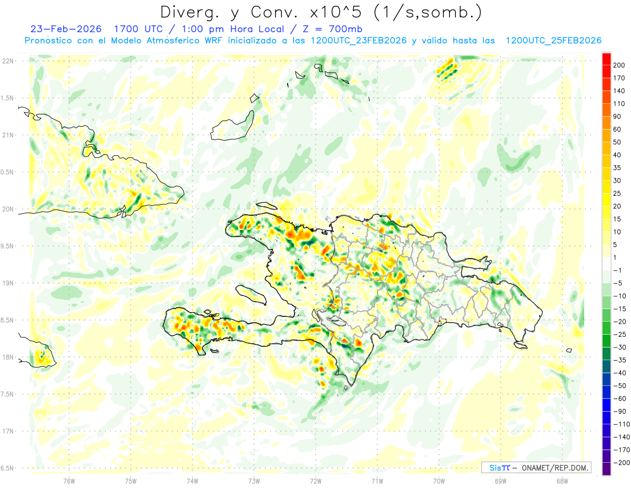The width and height of the screenshot is (631, 488).
Task: Click the '-50' colorbar value
Action: pos(619,385)
